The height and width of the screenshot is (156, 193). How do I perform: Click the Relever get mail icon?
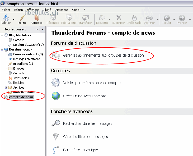coord(6,18)
